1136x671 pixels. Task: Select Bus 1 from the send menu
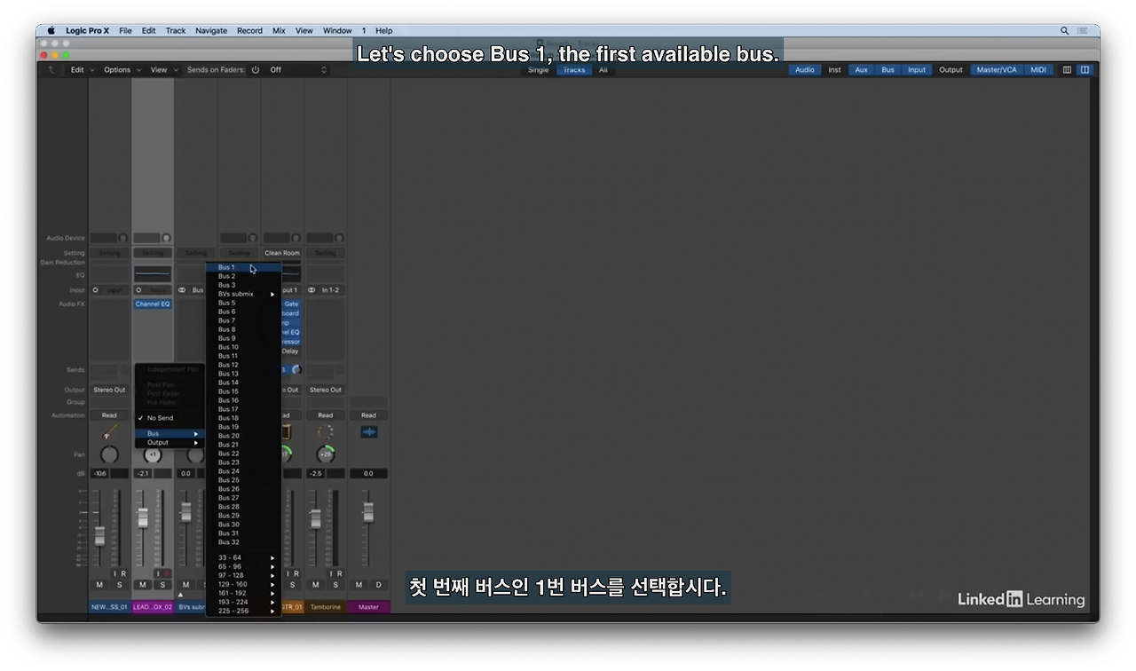(243, 267)
